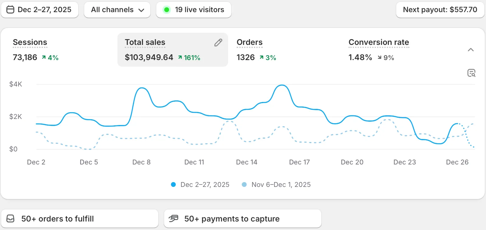The image size is (486, 230).
Task: Toggle the Nov 6–Dec 1, 2025 legend series
Action: pyautogui.click(x=276, y=184)
